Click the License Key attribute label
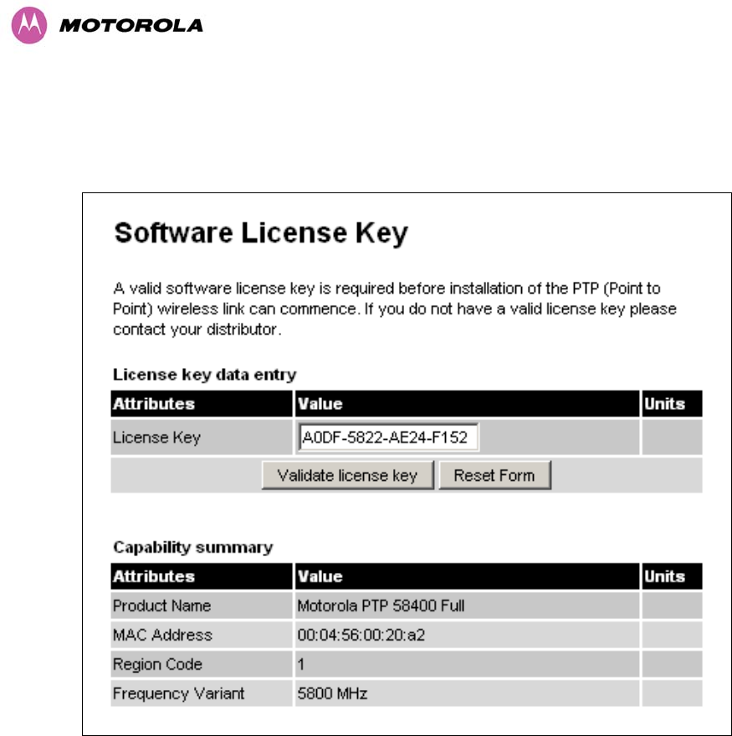The width and height of the screenshot is (732, 736). pyautogui.click(x=157, y=437)
